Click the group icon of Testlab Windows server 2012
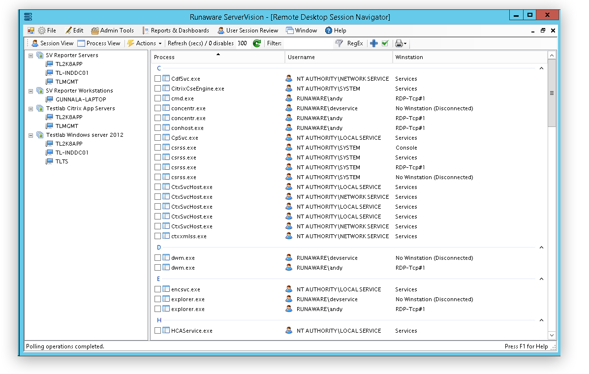 click(x=40, y=135)
